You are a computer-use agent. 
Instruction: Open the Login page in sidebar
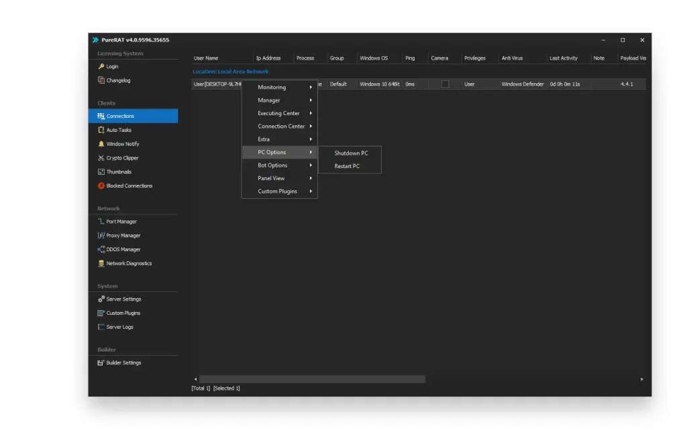(x=112, y=66)
